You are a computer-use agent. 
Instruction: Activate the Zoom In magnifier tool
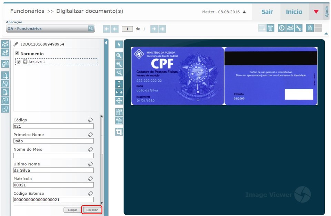[119, 56]
